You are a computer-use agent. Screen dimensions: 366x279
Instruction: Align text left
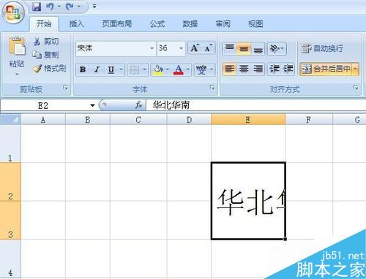(x=229, y=69)
